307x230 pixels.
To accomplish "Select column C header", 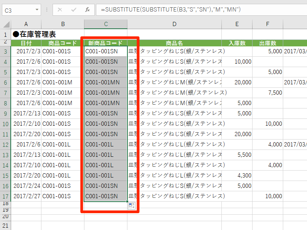I will (x=106, y=24).
